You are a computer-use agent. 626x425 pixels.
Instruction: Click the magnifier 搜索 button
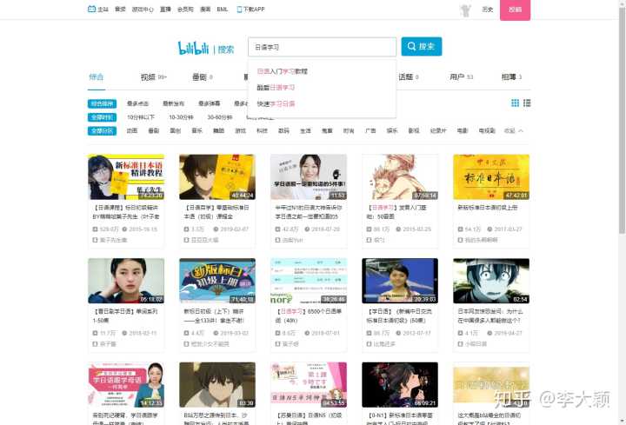(x=422, y=47)
